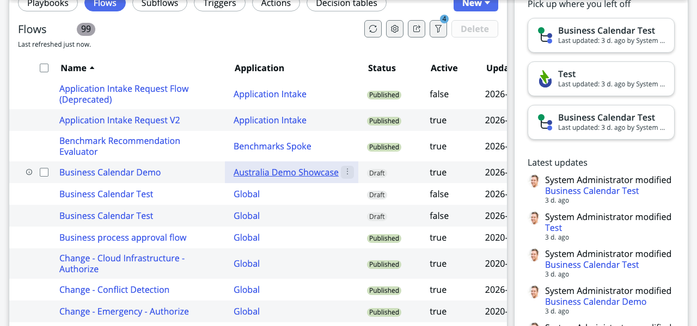Check the Business Calendar Demo row checkbox
697x326 pixels.
44,172
